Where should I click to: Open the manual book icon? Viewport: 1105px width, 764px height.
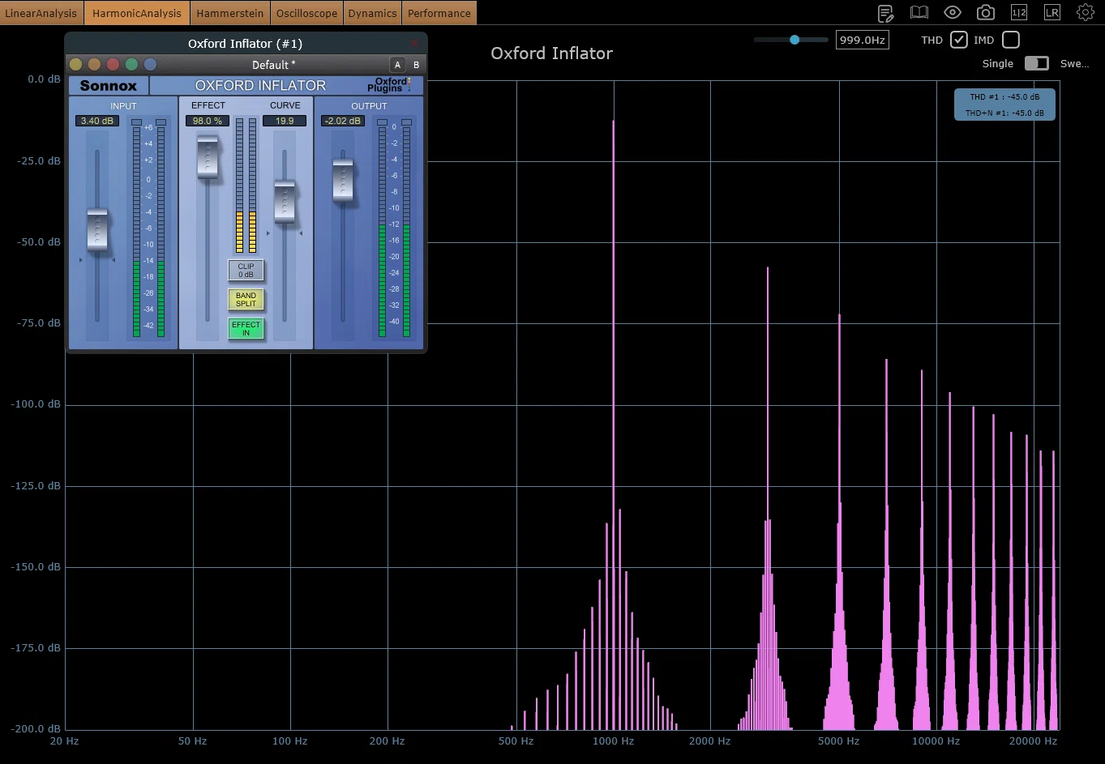pyautogui.click(x=919, y=12)
